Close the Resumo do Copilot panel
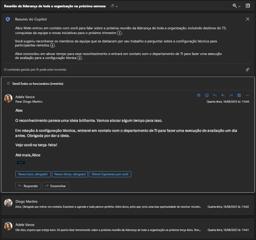256x240 pixels. (x=248, y=19)
